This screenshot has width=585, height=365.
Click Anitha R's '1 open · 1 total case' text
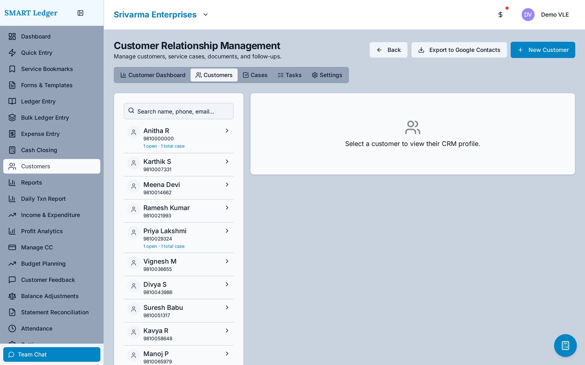coord(164,146)
